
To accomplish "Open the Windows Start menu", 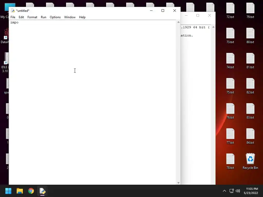I will pos(8,191).
